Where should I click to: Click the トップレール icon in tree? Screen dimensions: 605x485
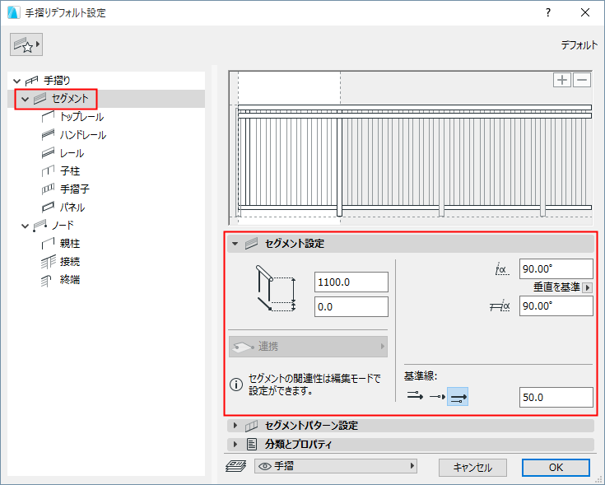coord(48,117)
